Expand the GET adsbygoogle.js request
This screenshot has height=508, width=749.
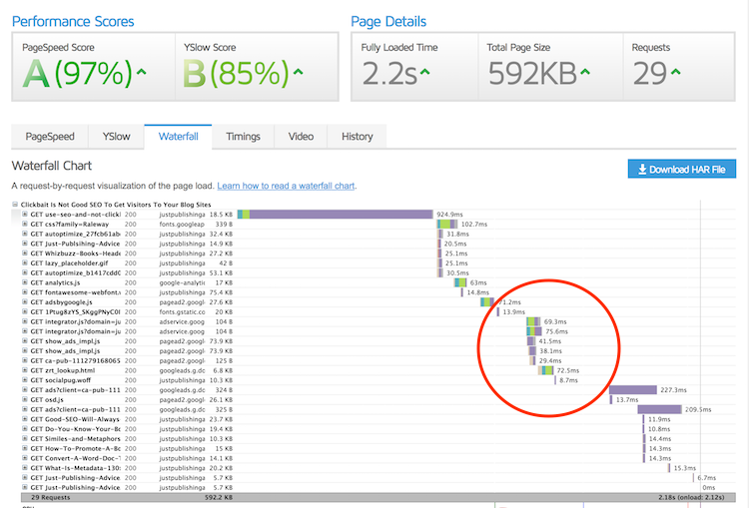point(25,302)
